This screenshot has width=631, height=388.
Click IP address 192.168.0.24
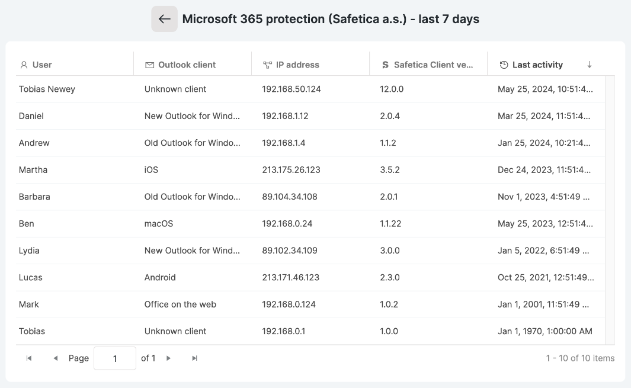(287, 224)
